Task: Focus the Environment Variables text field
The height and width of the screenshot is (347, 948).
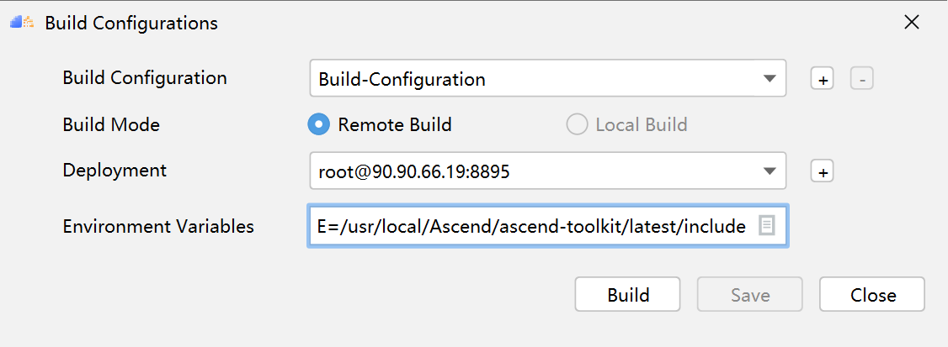Action: (548, 226)
